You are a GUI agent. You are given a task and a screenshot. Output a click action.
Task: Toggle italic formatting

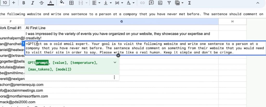click(32, 3)
